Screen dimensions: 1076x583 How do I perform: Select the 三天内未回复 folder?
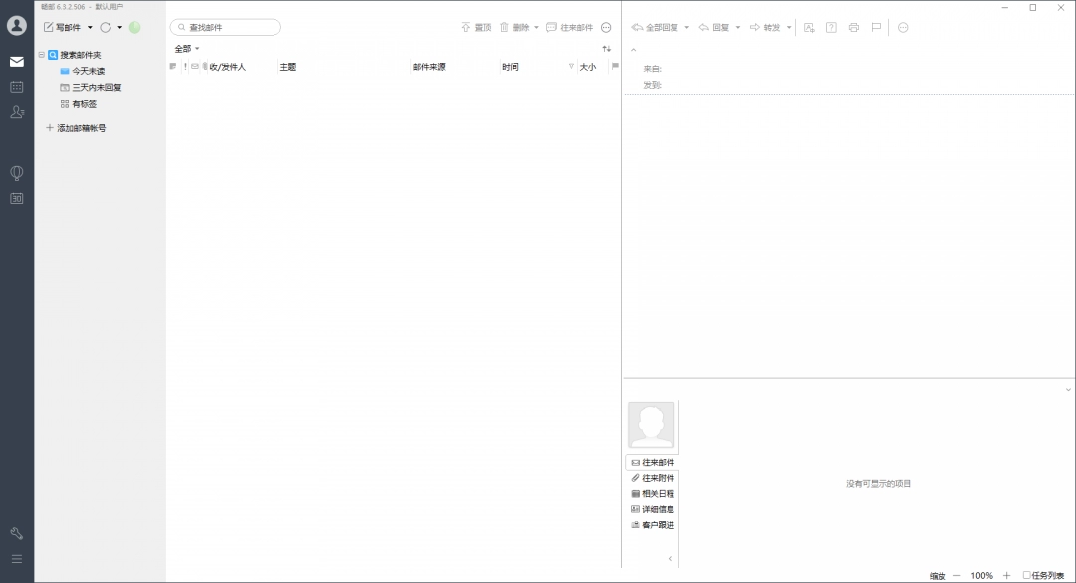pyautogui.click(x=91, y=88)
